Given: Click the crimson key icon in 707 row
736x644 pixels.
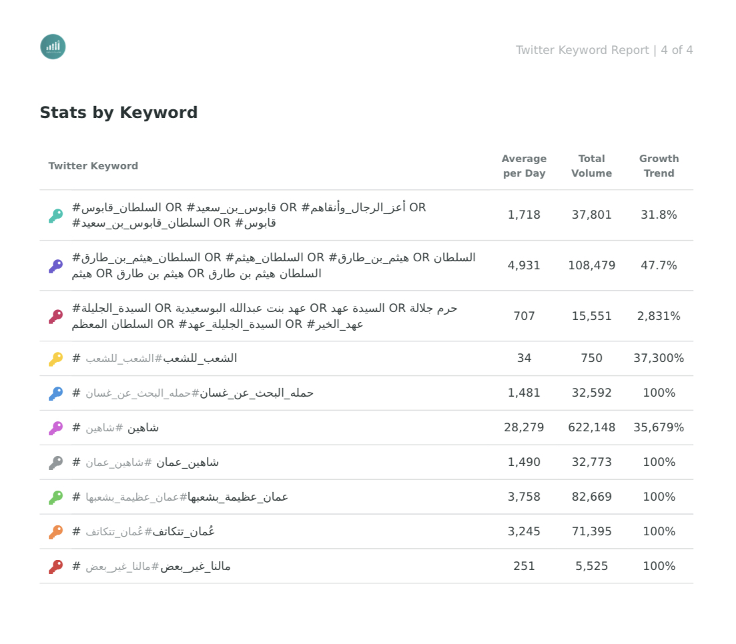Looking at the screenshot, I should (56, 317).
